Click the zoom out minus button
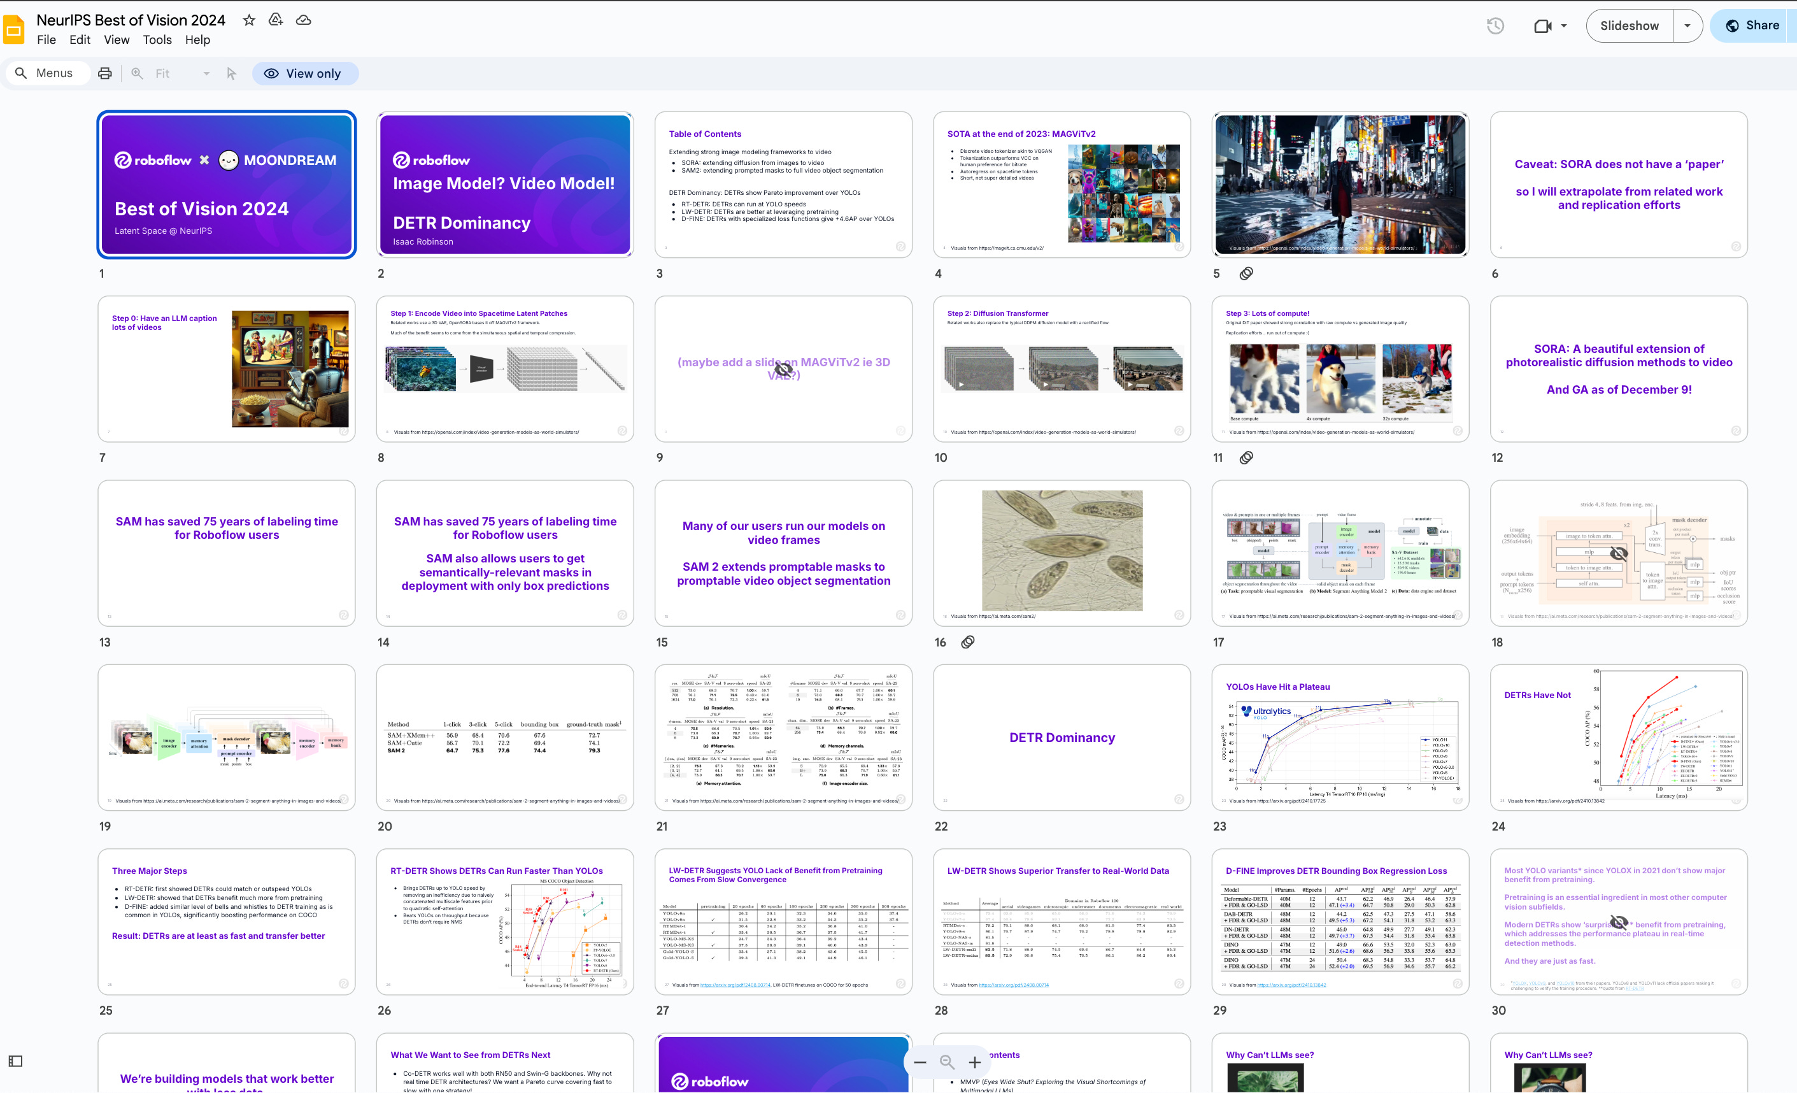The height and width of the screenshot is (1093, 1797). [920, 1062]
